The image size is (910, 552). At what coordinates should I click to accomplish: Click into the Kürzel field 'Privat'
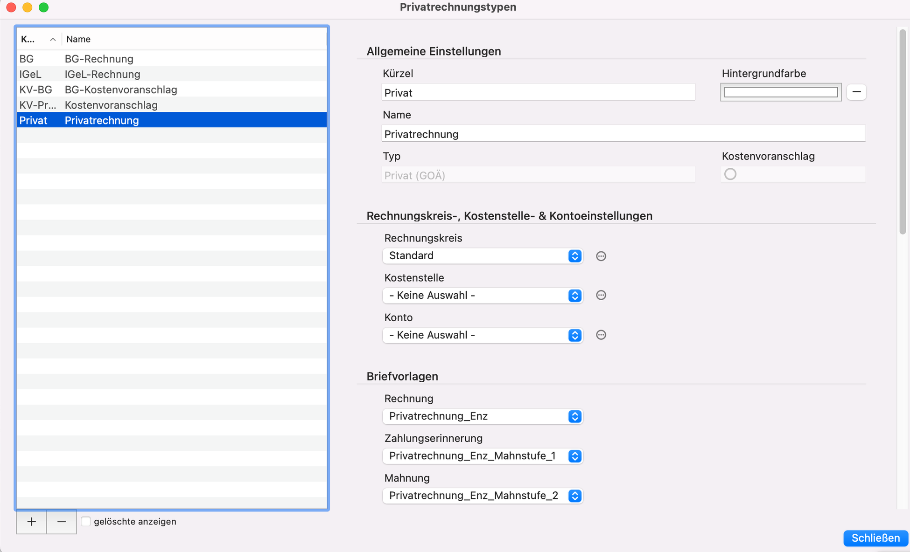pyautogui.click(x=539, y=92)
